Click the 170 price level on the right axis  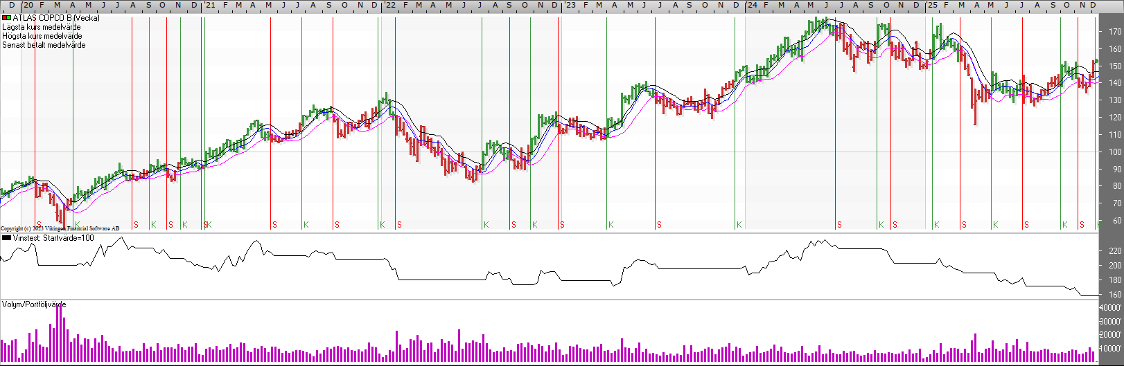pyautogui.click(x=1114, y=32)
